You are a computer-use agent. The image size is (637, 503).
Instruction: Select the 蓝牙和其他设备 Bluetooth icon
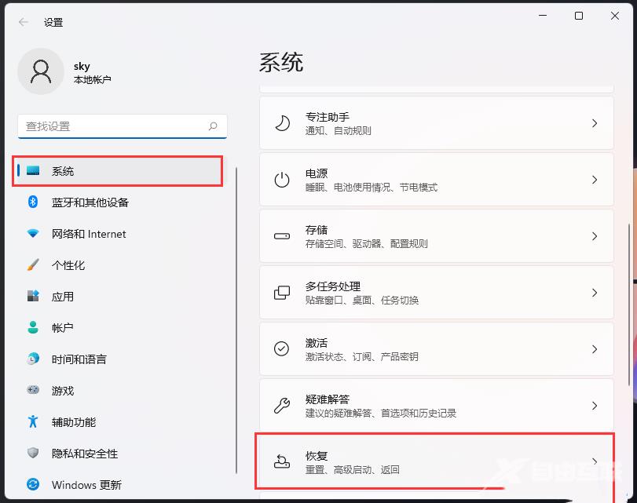[x=31, y=202]
